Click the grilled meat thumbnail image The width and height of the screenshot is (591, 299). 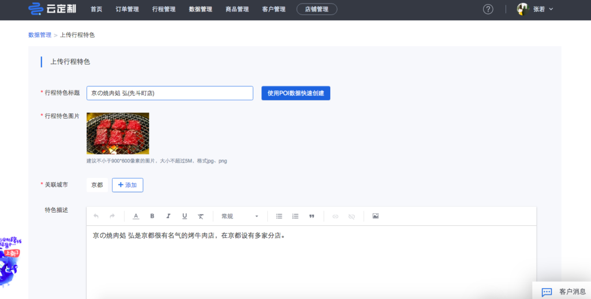pos(118,134)
